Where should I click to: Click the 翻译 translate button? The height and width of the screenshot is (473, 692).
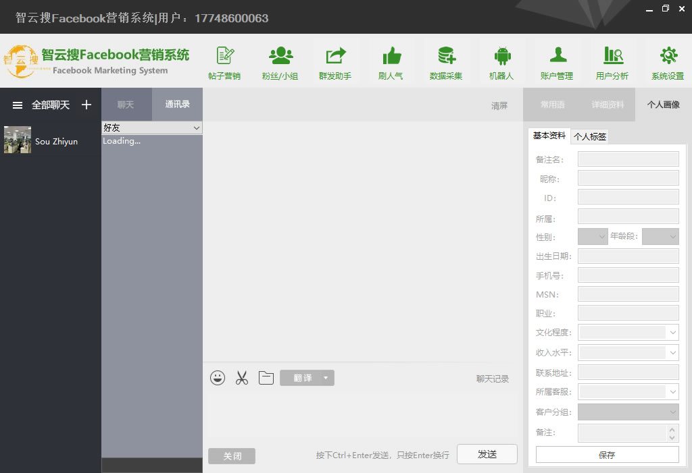(x=302, y=378)
